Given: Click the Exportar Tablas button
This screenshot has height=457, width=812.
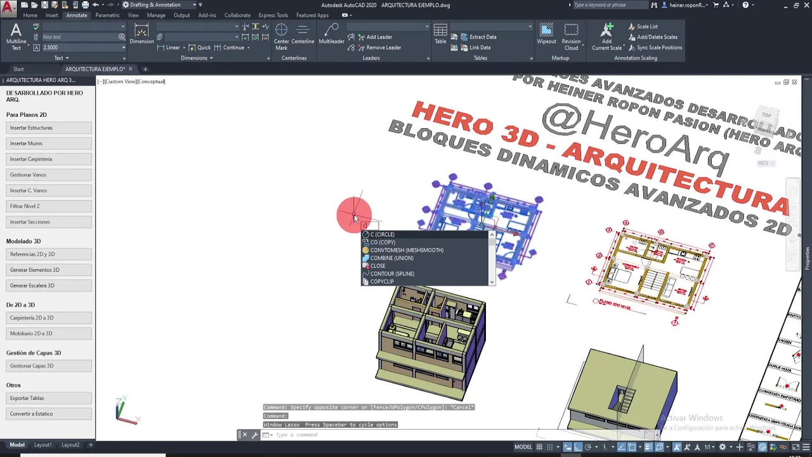Looking at the screenshot, I should 49,398.
